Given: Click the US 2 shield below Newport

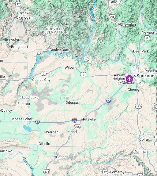Looking at the screenshot, I should (147, 38).
